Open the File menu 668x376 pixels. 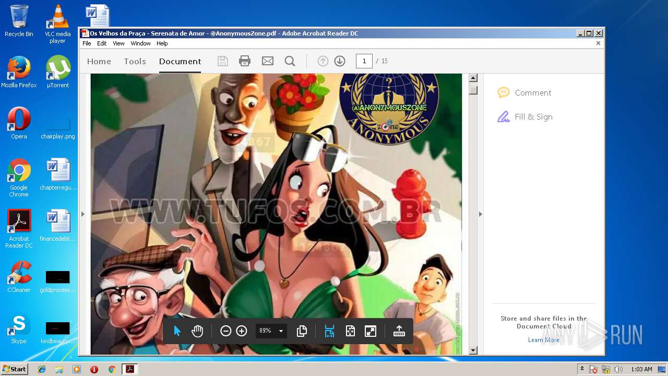pos(87,43)
